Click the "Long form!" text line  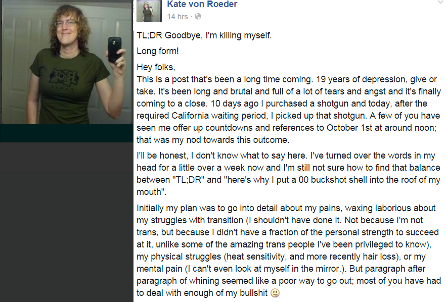(x=157, y=52)
